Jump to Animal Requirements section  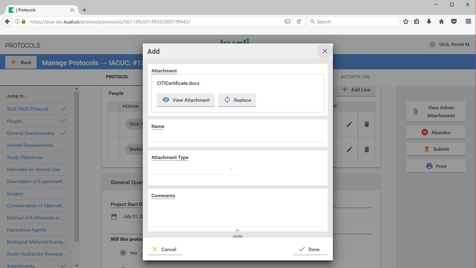point(30,145)
